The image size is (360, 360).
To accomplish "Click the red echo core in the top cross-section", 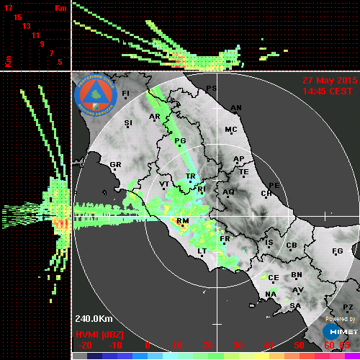I will 179,63.
